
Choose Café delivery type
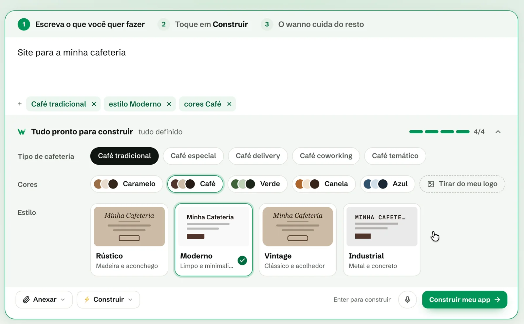[x=258, y=156]
